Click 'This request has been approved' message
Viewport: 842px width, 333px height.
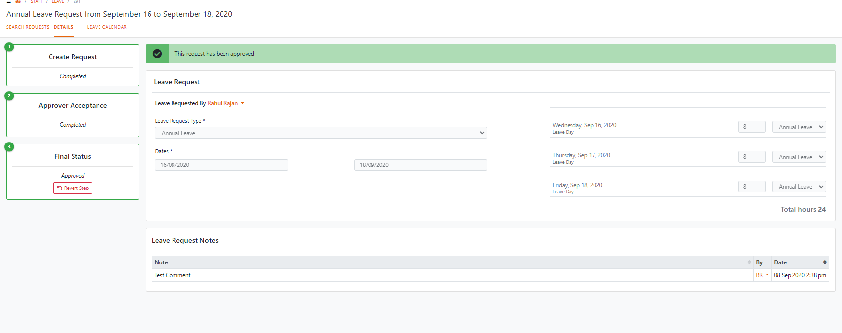pos(214,54)
